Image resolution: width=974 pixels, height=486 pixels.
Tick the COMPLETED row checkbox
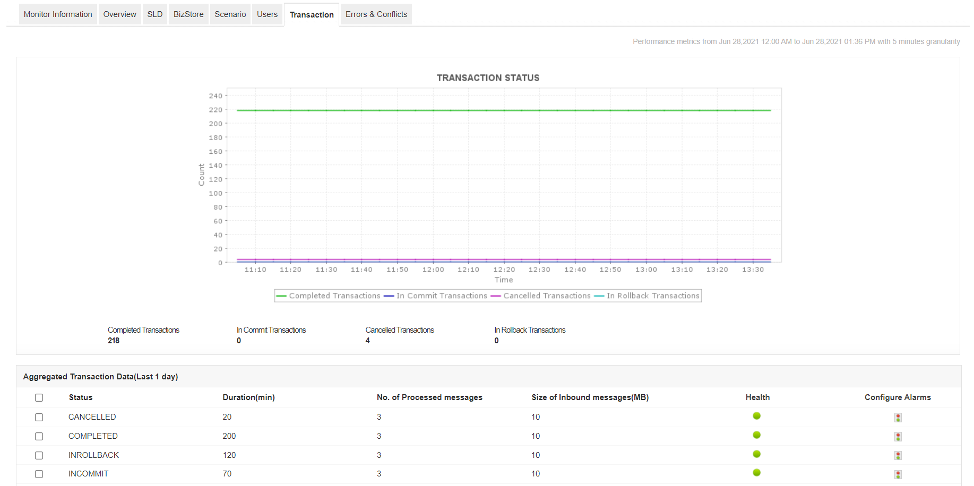click(x=39, y=437)
